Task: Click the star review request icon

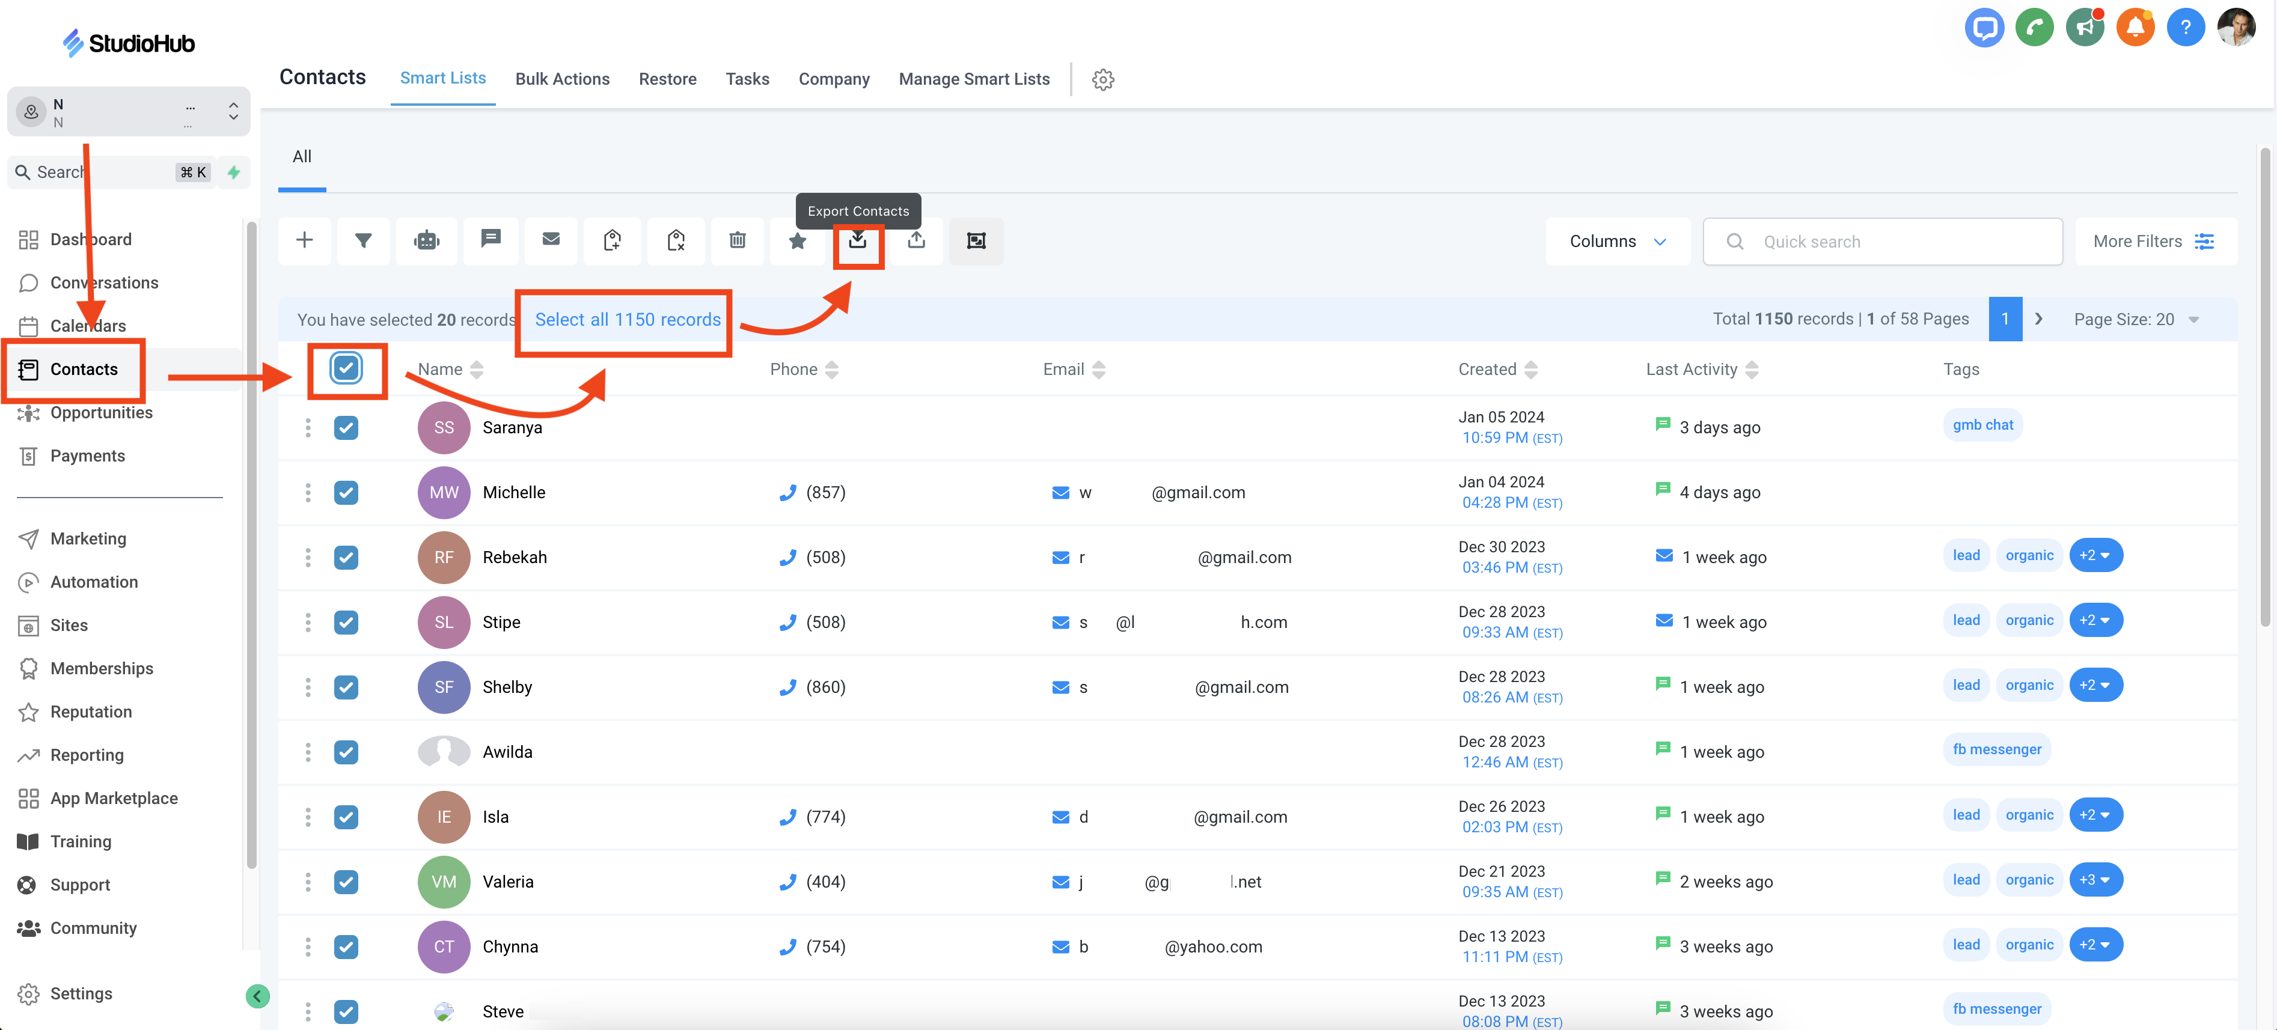Action: tap(797, 240)
